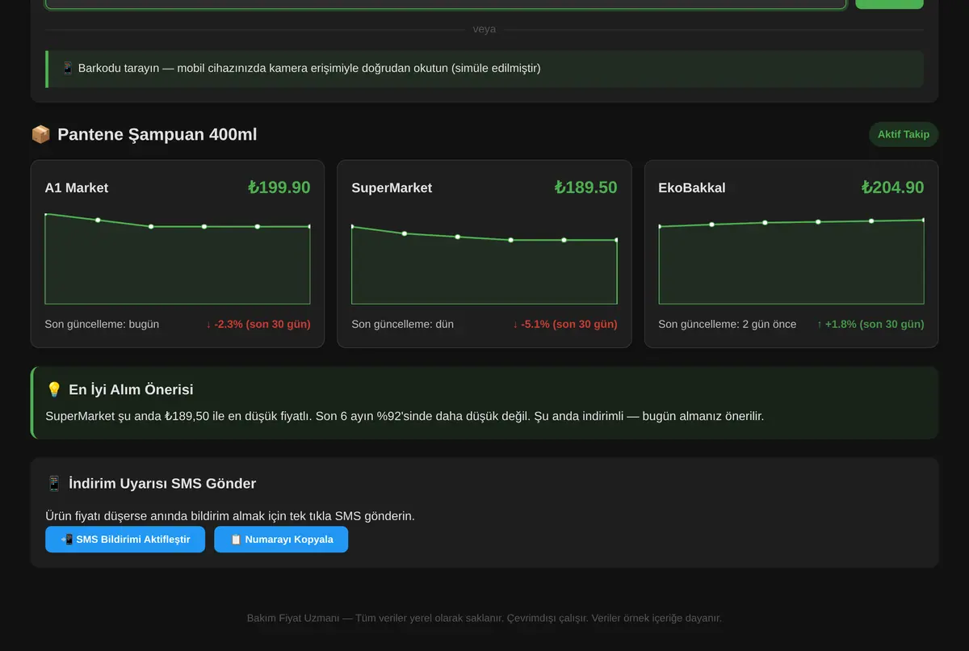
Task: Click the 'Son güncelleme: bugün' text
Action: click(102, 324)
